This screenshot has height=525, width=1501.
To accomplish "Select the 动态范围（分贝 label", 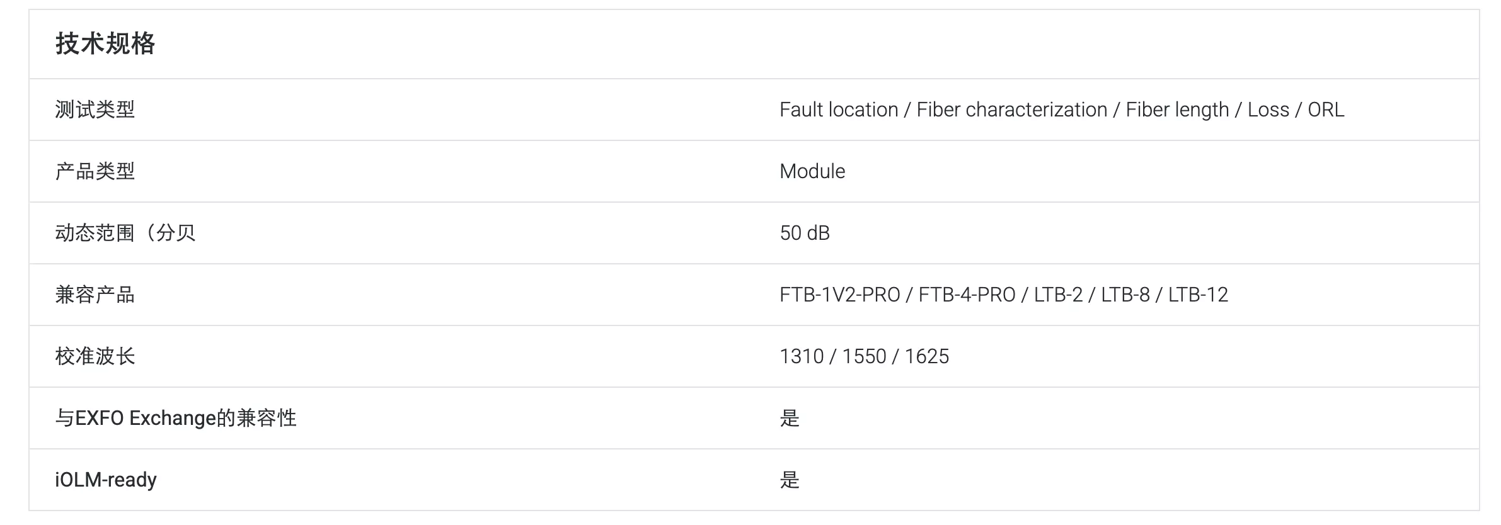I will point(125,233).
